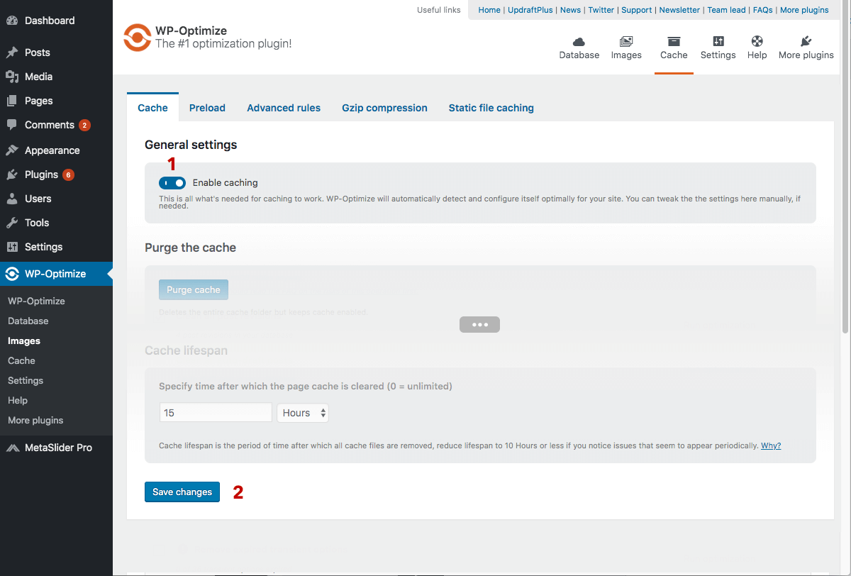This screenshot has height=576, width=851.
Task: Click the WP-Optimize orange logo
Action: tap(137, 38)
